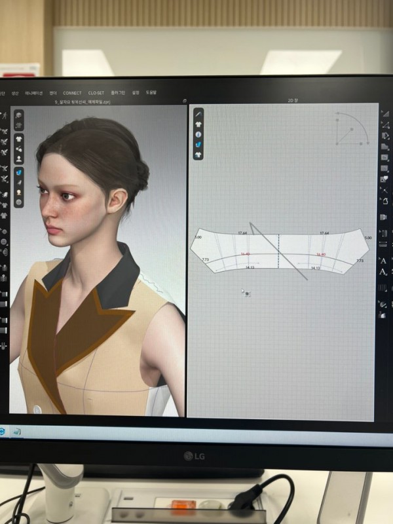Screen dimensions: 393x524
Task: Open the 애니메이션 menu
Action: 33,93
